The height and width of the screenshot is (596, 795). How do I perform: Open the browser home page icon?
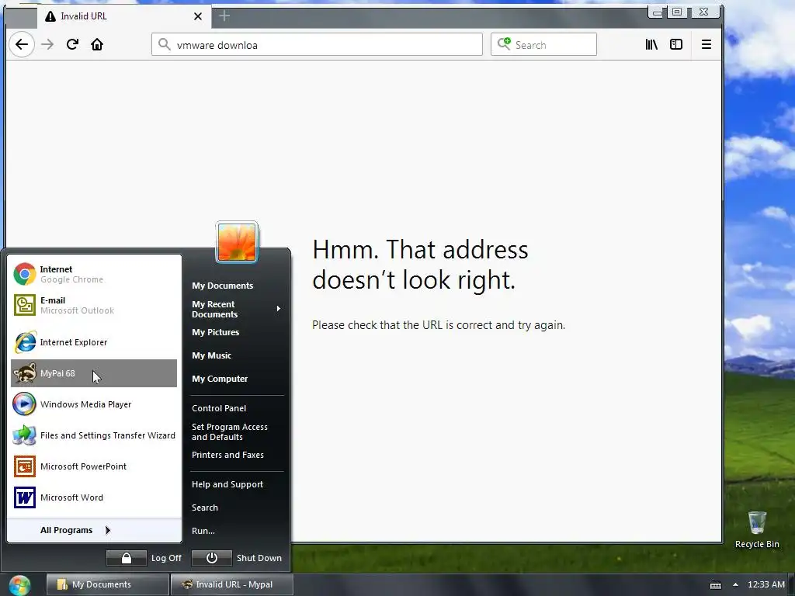point(97,44)
